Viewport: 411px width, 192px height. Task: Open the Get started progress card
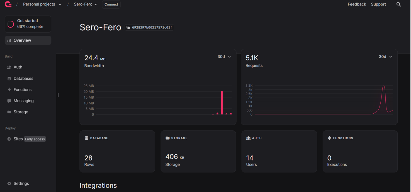click(28, 24)
